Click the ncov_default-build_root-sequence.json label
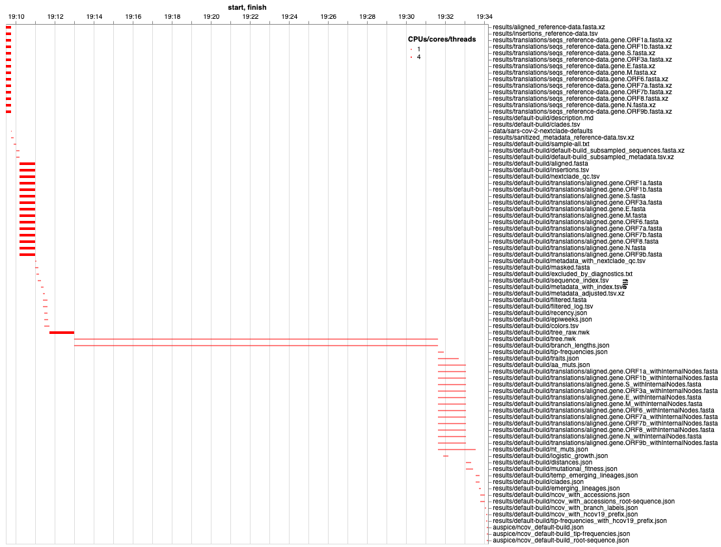 click(x=560, y=541)
